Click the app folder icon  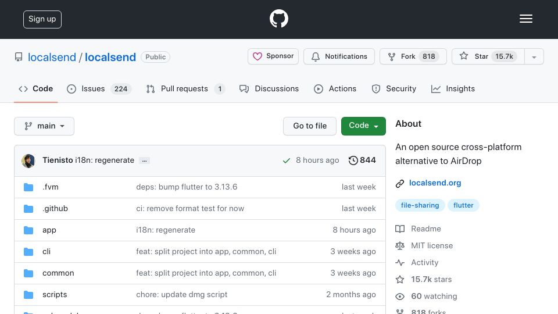click(x=28, y=230)
